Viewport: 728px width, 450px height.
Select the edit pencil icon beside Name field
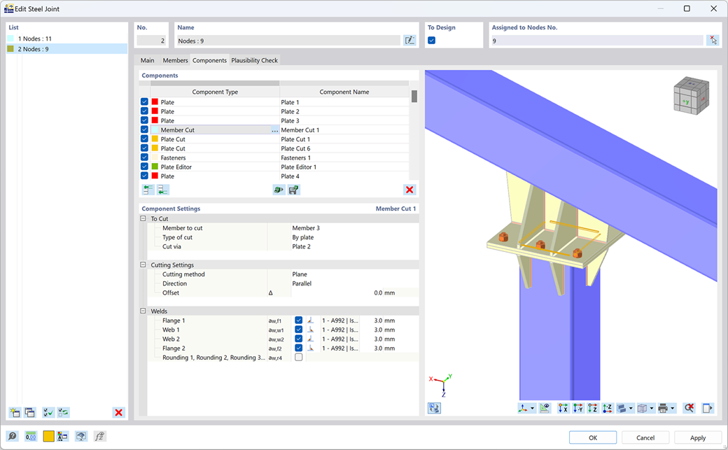[x=410, y=41]
